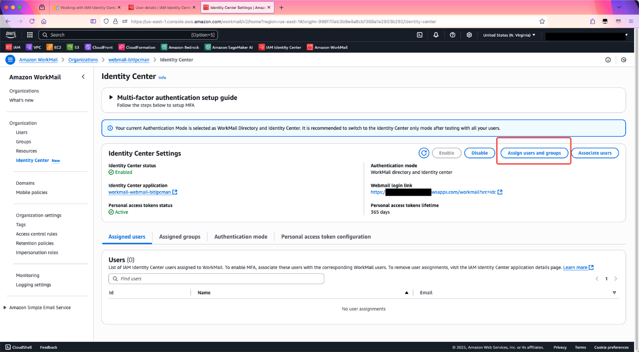Open the browser extensions puzzle icon
The height and width of the screenshot is (352, 639).
coord(593,21)
